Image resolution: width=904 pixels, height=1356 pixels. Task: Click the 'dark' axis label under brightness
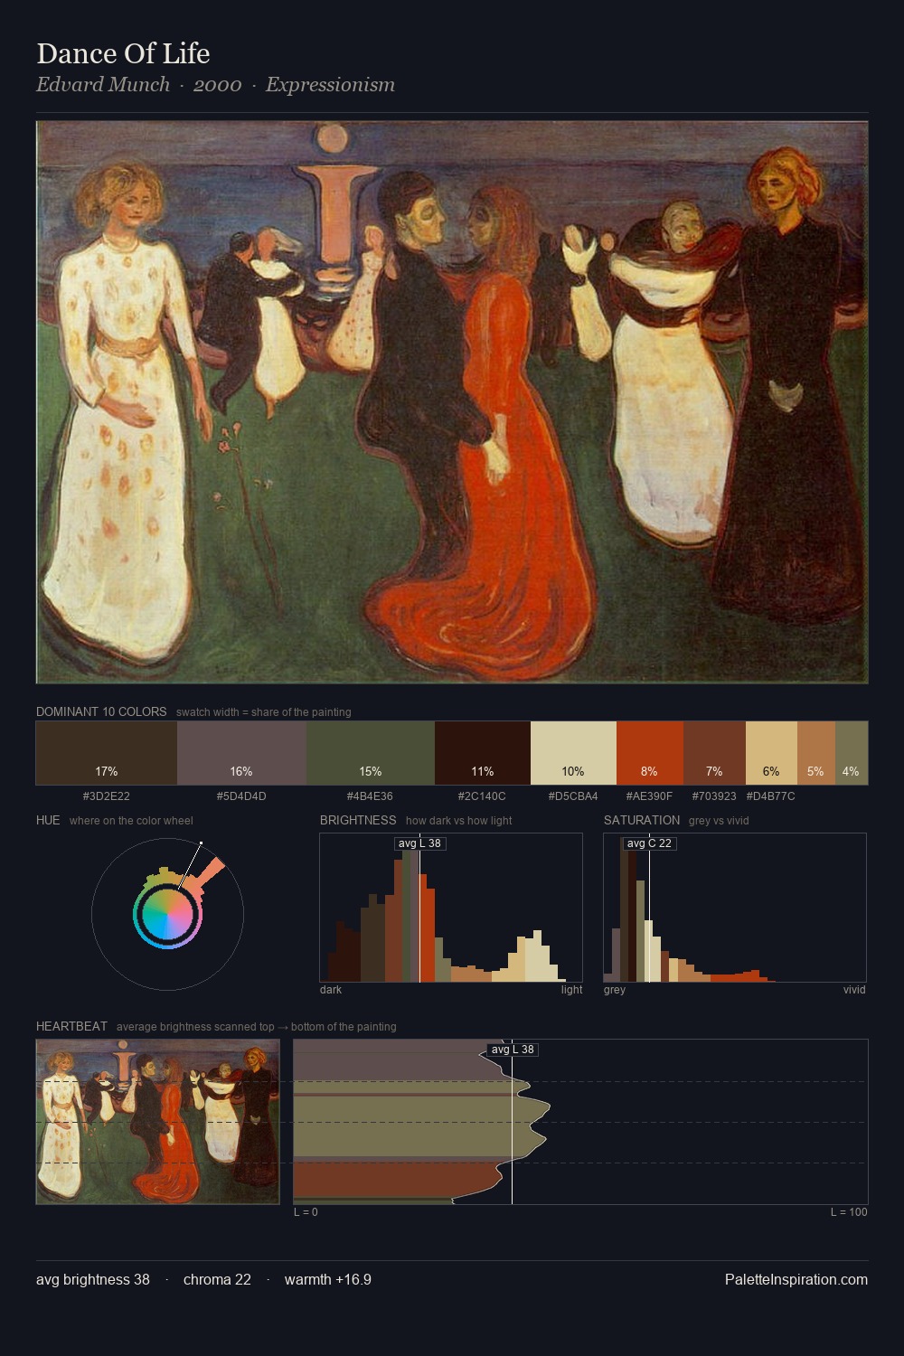331,990
